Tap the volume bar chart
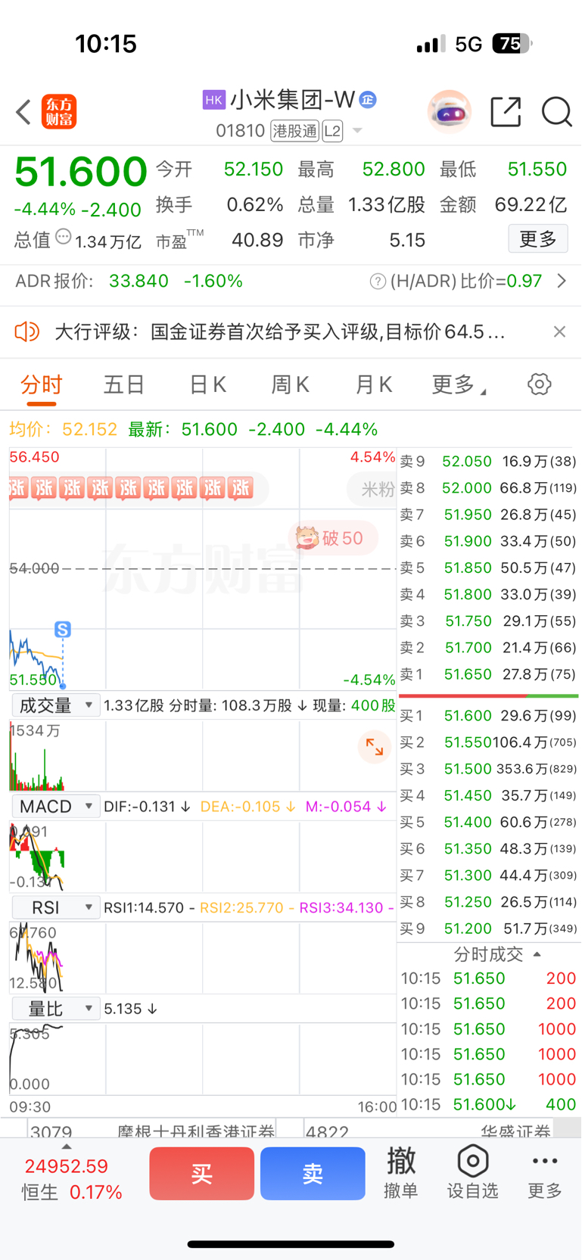 203,755
